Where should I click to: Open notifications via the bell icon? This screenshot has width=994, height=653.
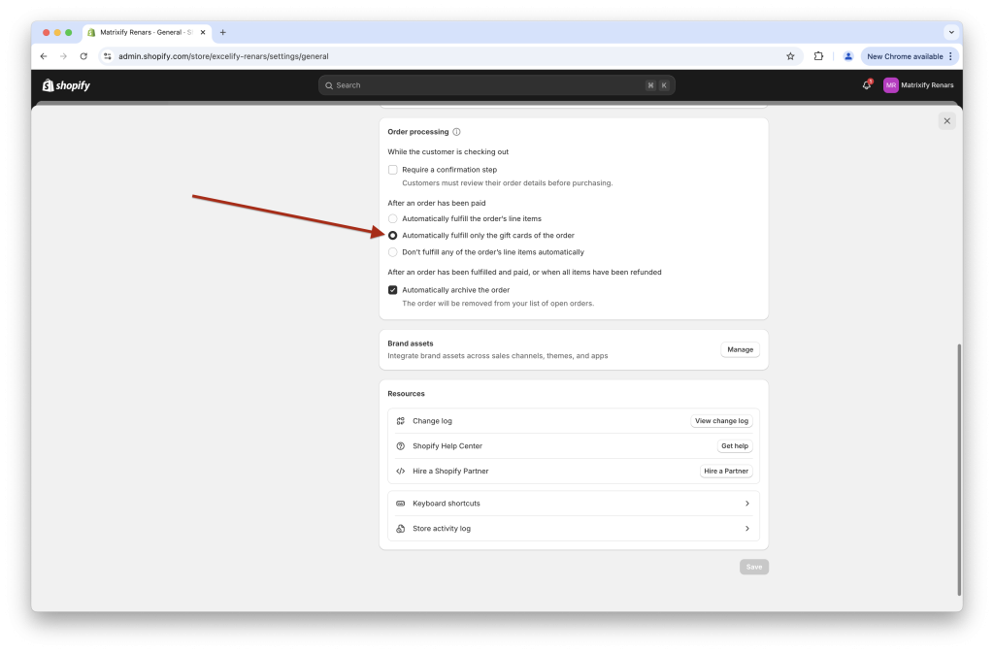coord(867,85)
